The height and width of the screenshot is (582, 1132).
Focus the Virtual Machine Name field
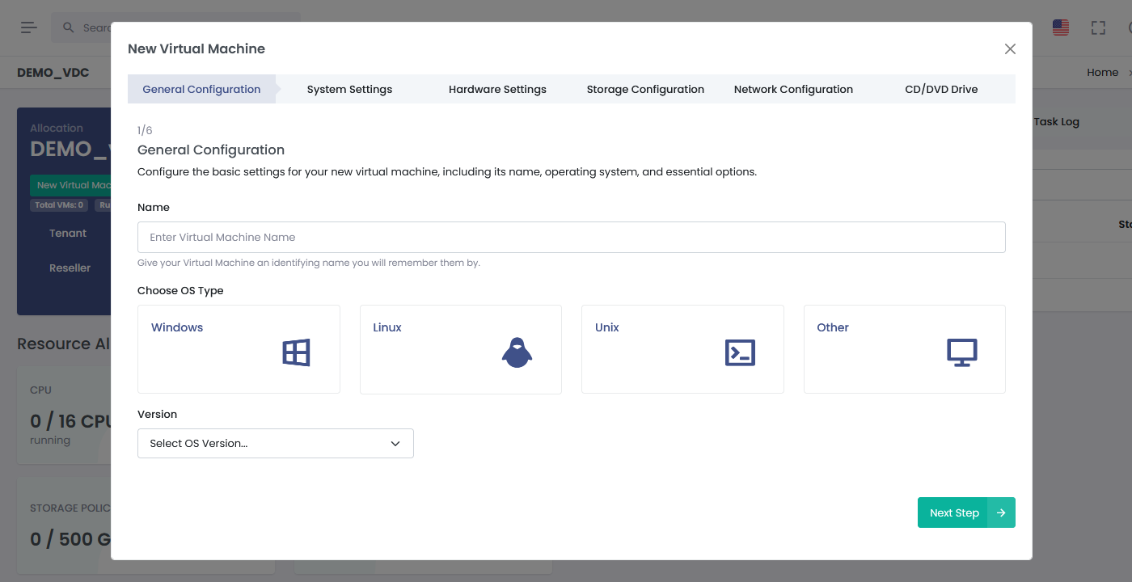(x=571, y=237)
